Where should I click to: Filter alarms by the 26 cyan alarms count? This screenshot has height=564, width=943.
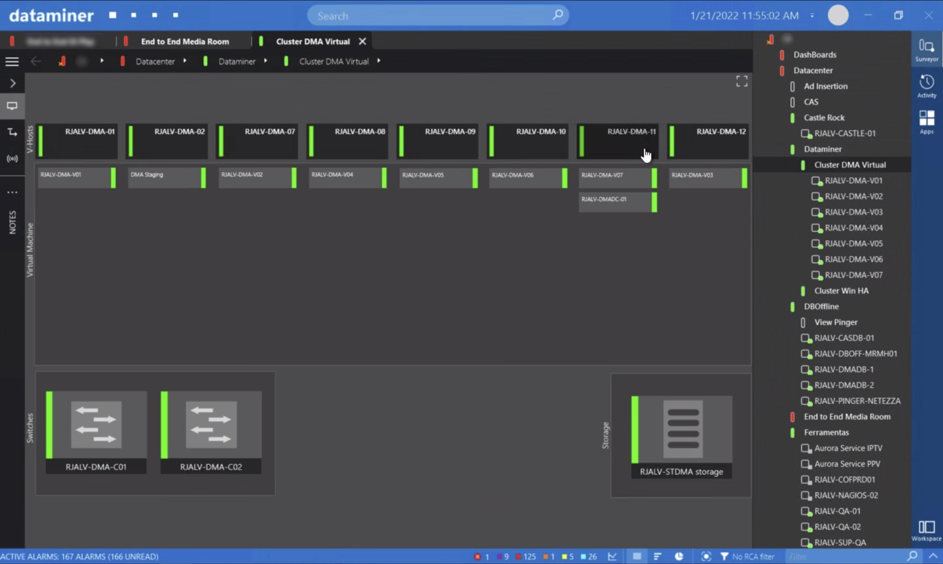588,556
